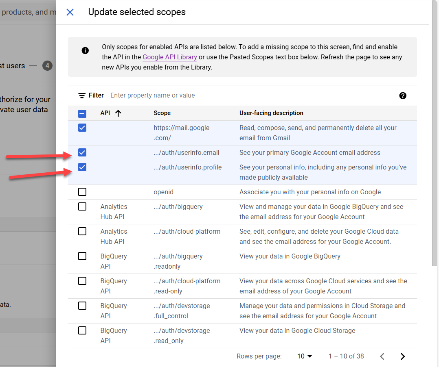Click the API column header label
The image size is (439, 367).
105,113
